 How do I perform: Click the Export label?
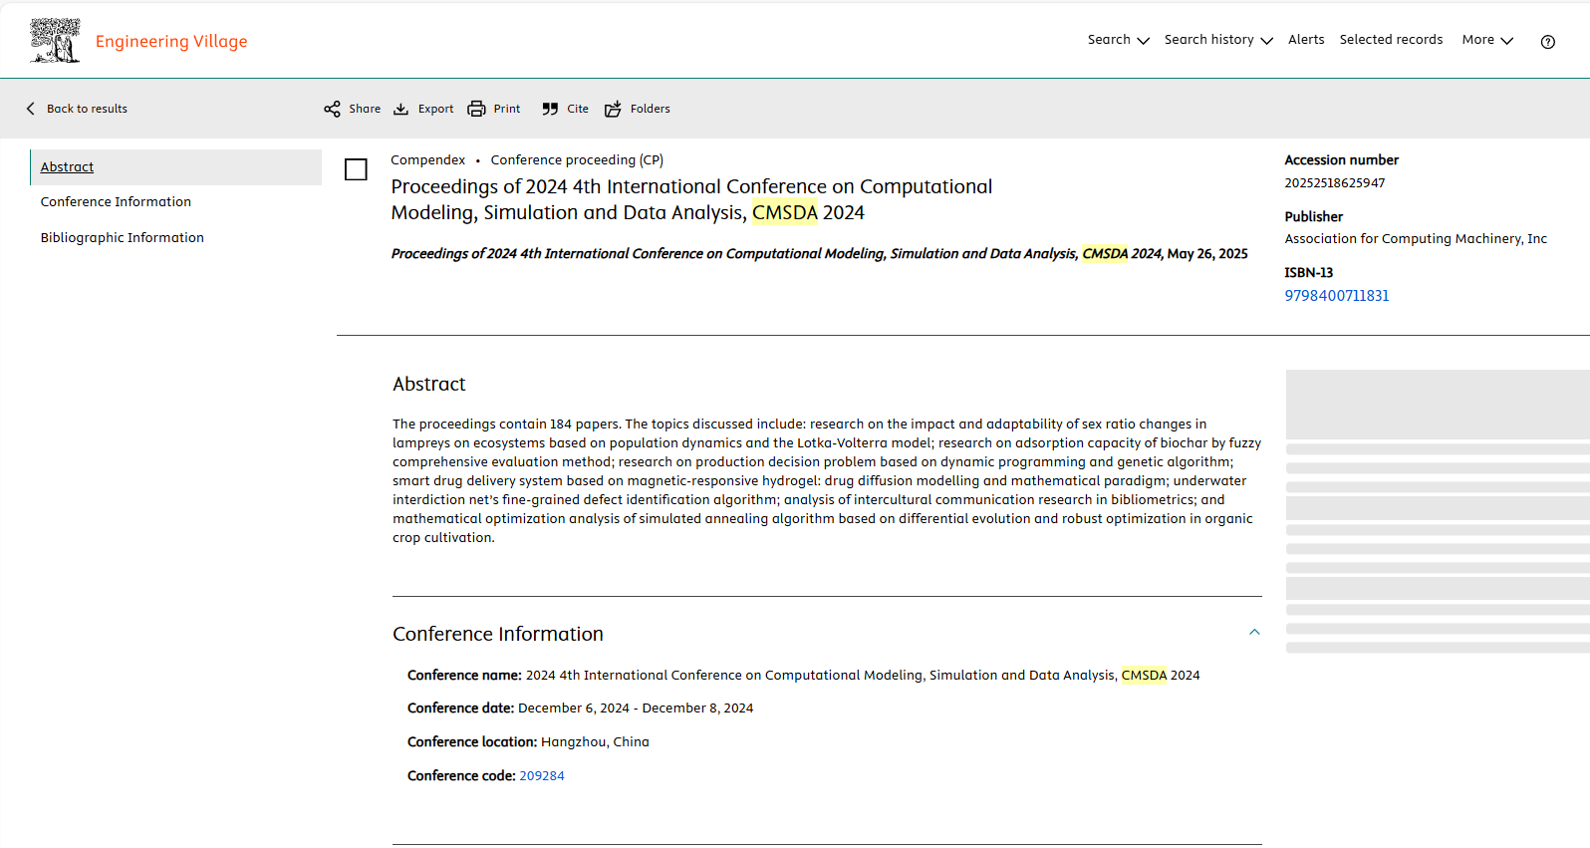(435, 109)
